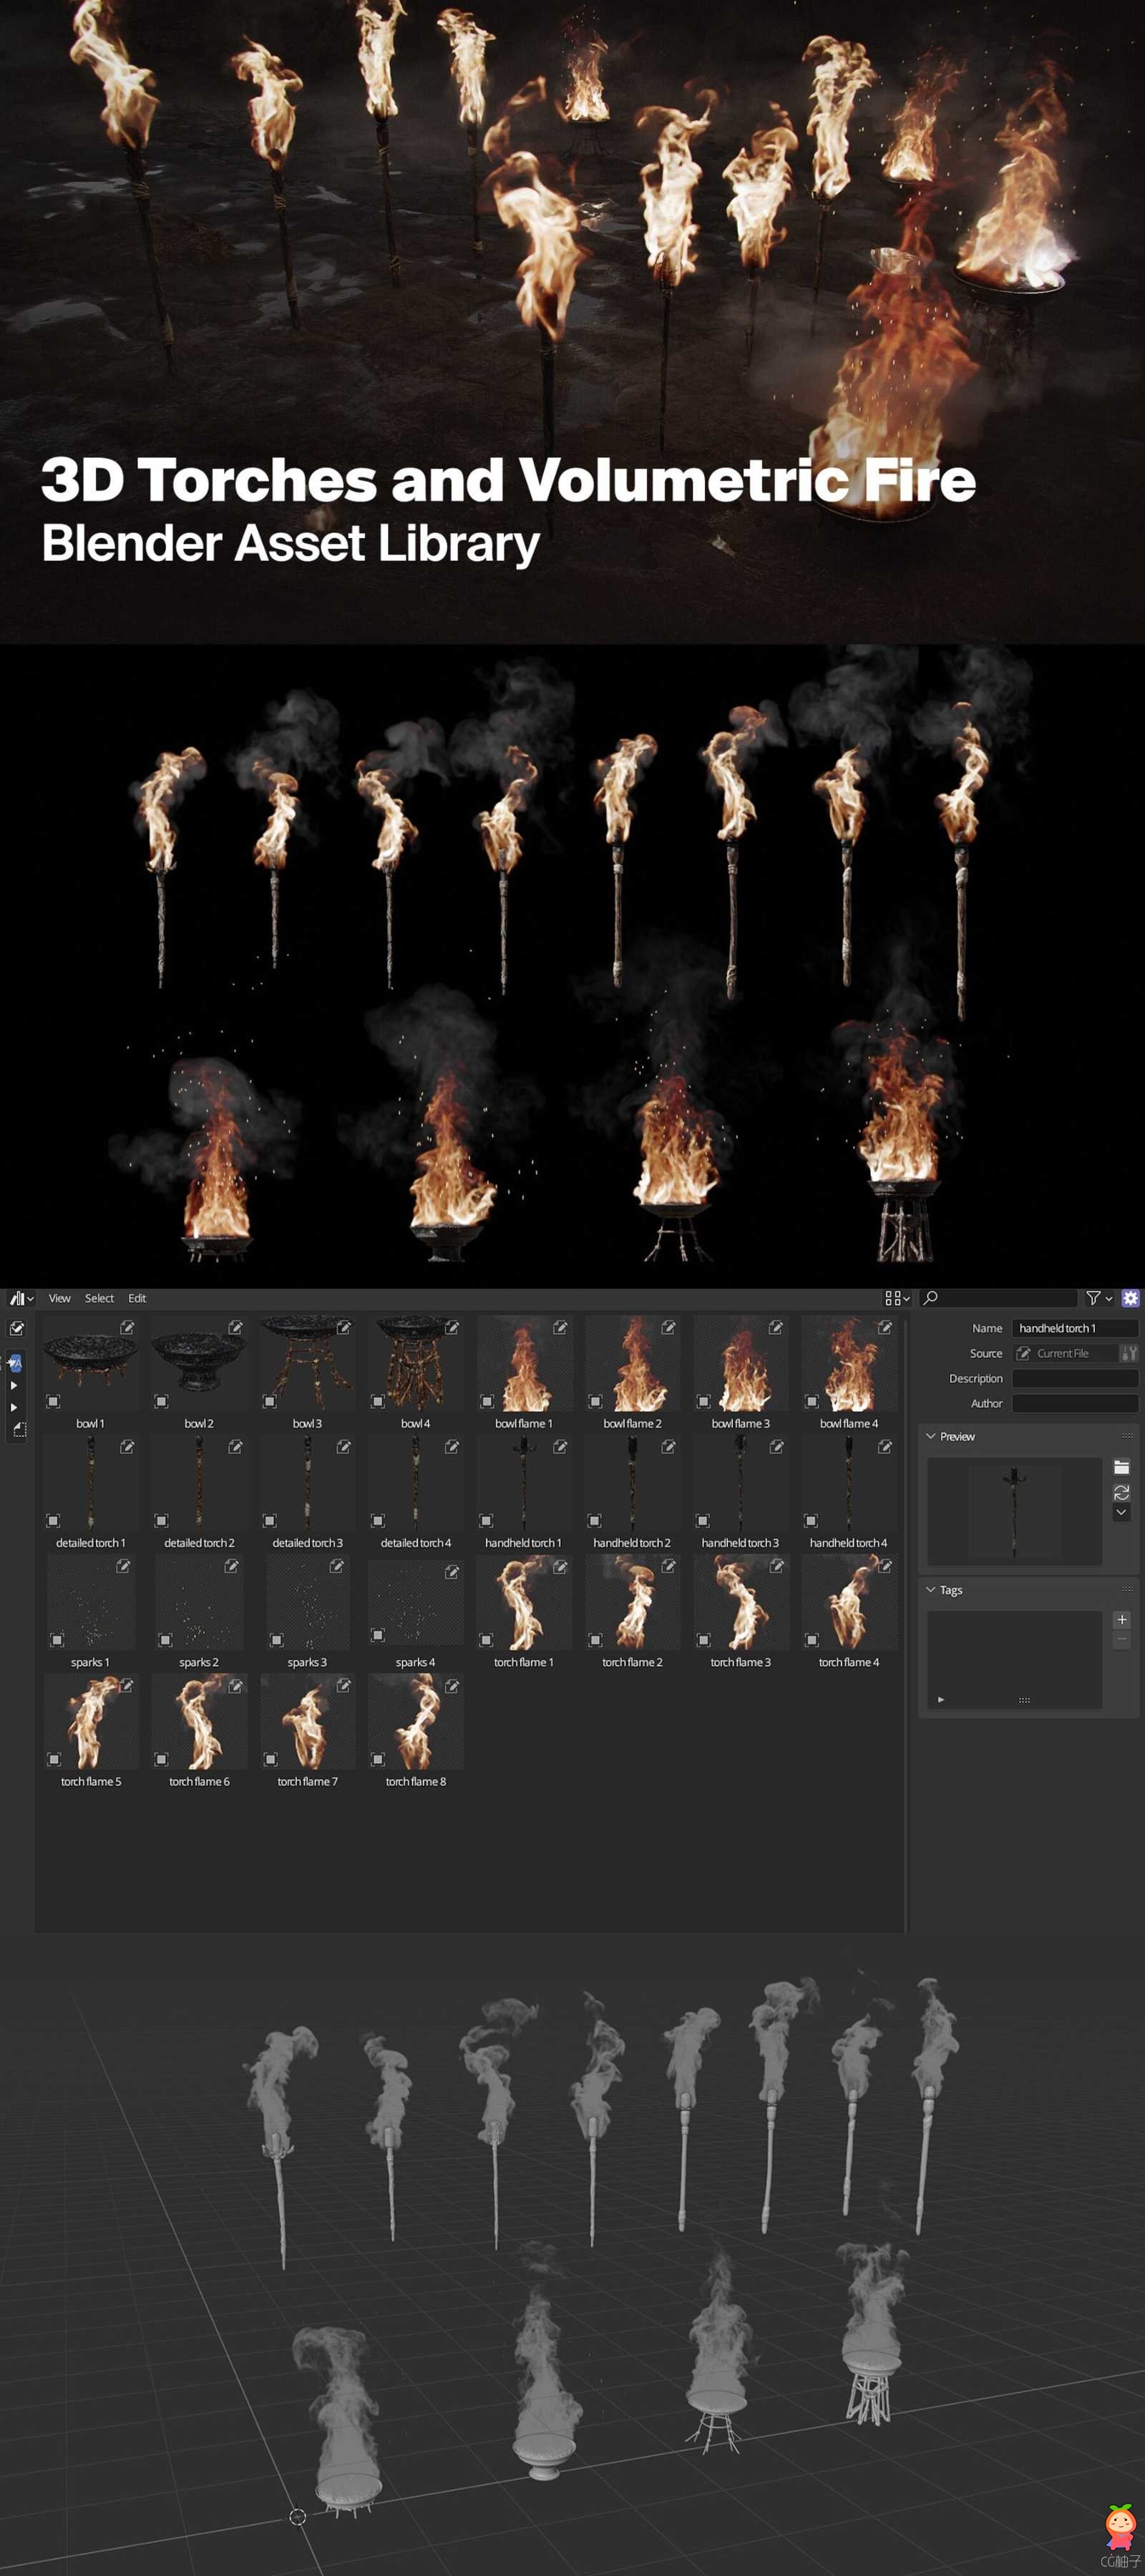Select the bowl 2 asset thumbnail
The height and width of the screenshot is (2576, 1145).
(199, 1364)
